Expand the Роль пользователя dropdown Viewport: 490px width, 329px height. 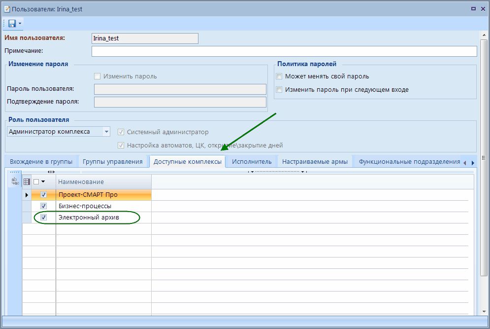click(106, 132)
